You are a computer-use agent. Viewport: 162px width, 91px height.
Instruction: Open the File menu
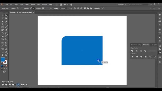coord(7,5)
